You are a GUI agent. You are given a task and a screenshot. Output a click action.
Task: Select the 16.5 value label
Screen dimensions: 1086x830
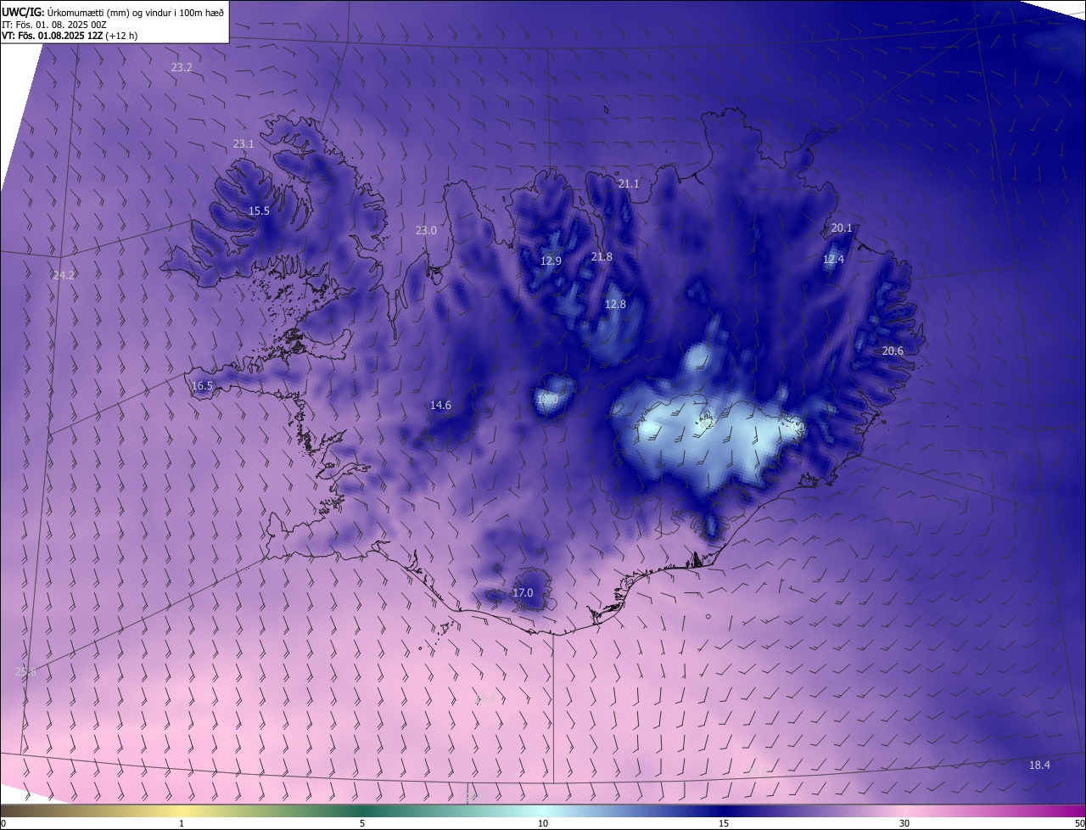pos(202,385)
